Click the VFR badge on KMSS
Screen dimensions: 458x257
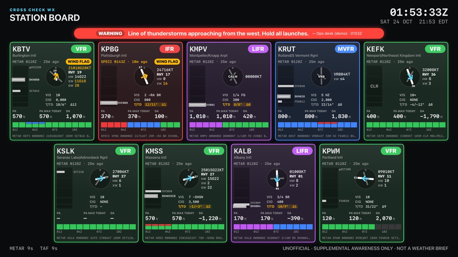(214, 151)
